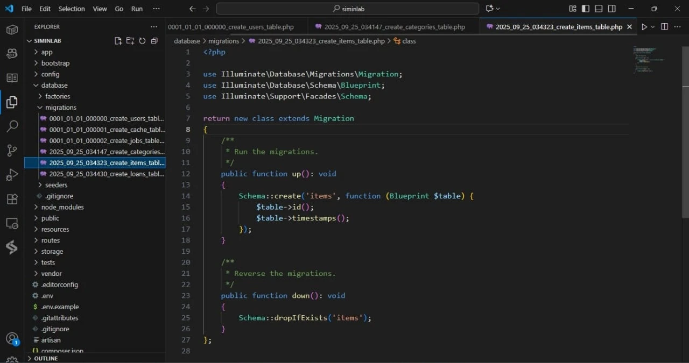Switch to create_categories_table.php tab
Viewport: 689px width, 363px height.
tap(394, 27)
